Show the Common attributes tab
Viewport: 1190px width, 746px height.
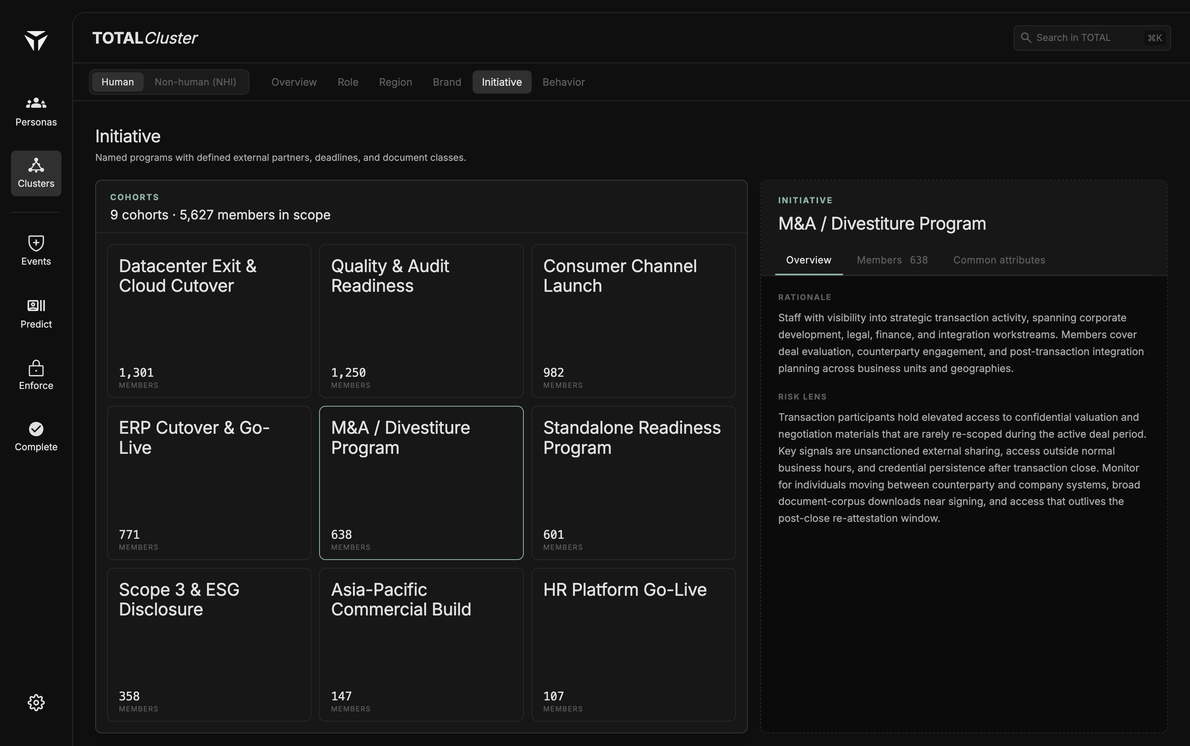click(999, 260)
